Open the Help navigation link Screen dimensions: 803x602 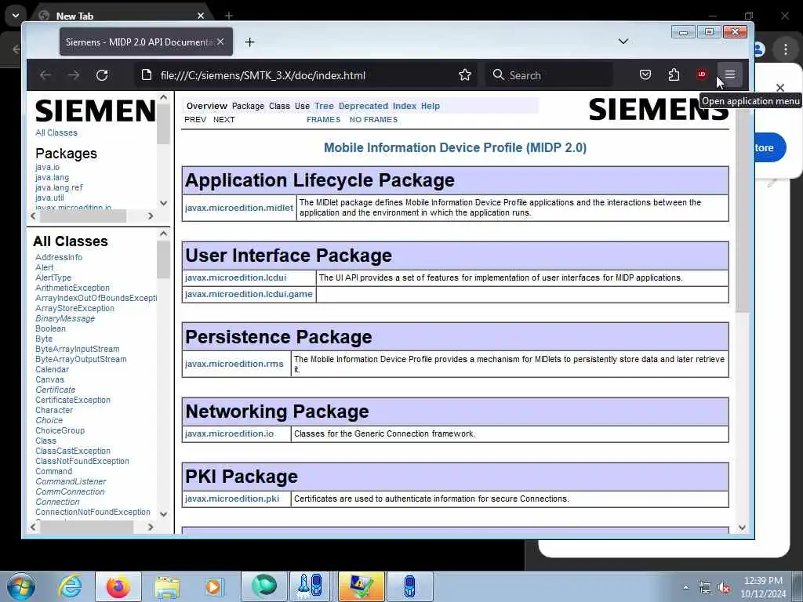coord(431,106)
